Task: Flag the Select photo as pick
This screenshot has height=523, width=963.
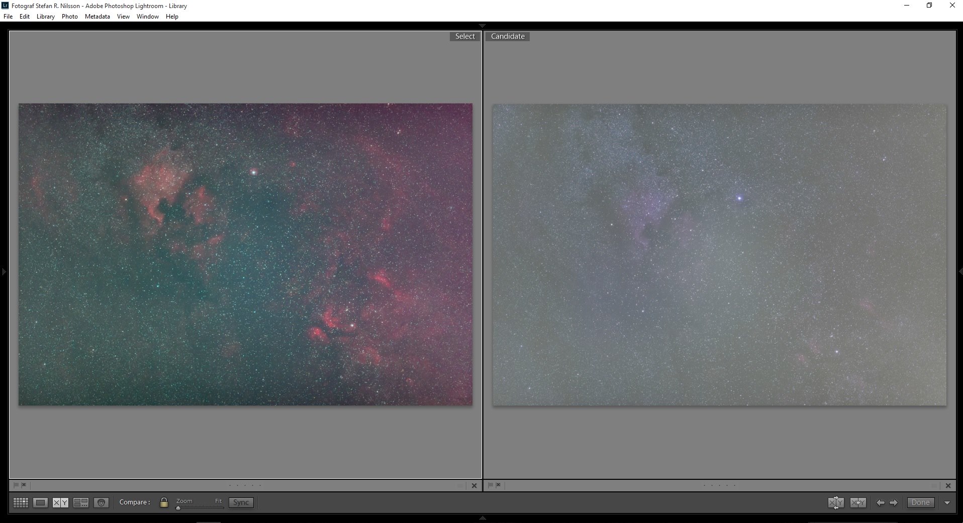Action: 16,485
